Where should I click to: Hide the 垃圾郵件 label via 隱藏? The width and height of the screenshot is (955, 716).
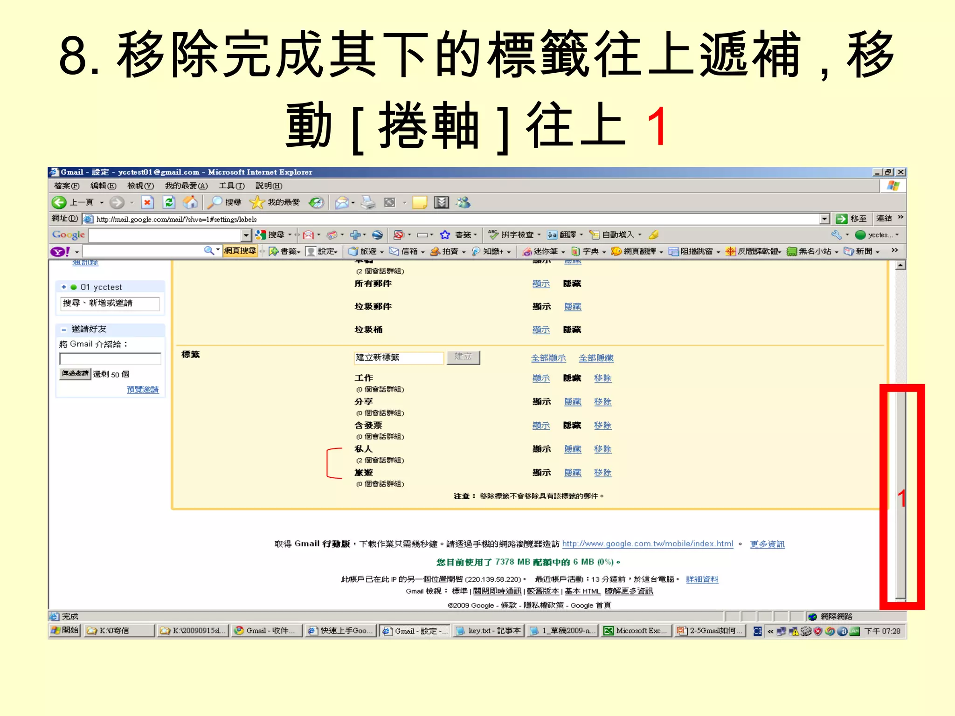pos(573,306)
